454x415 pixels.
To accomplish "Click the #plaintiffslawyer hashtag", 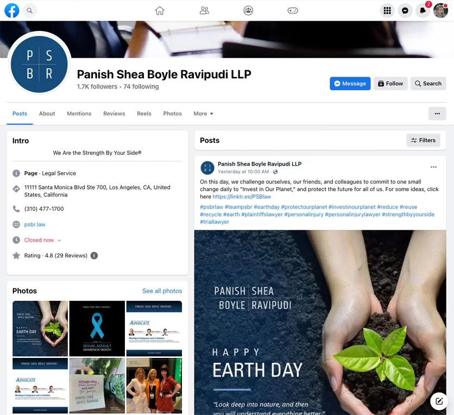I will [x=262, y=215].
